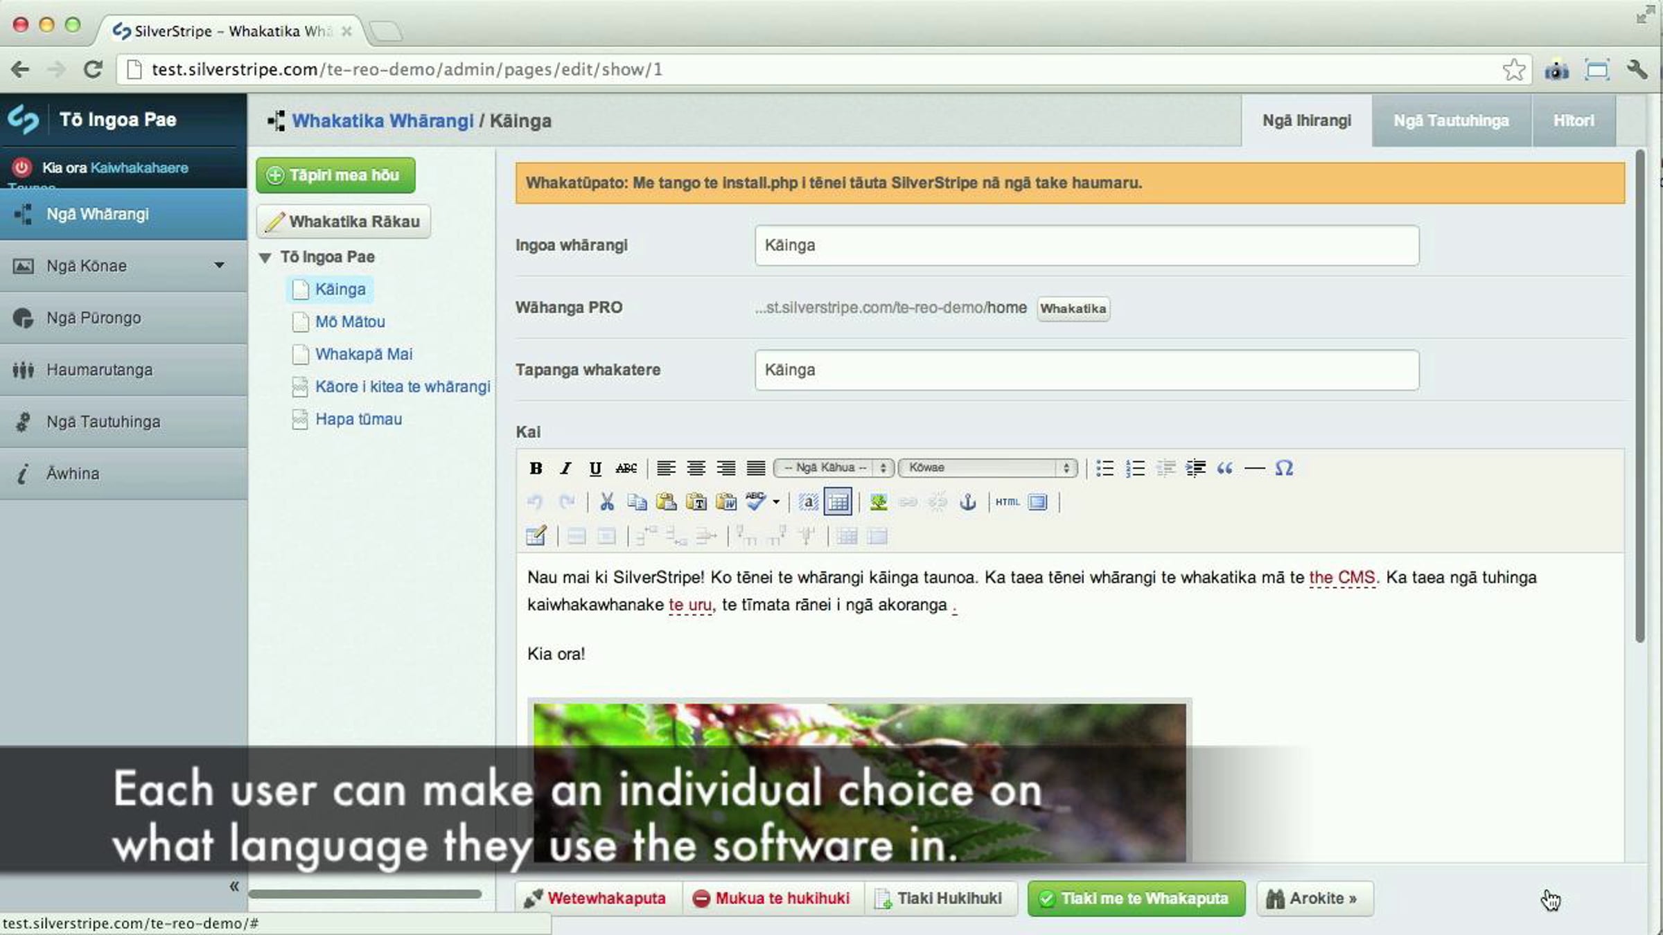Collapse the left sidebar panel
This screenshot has width=1663, height=935.
[234, 886]
